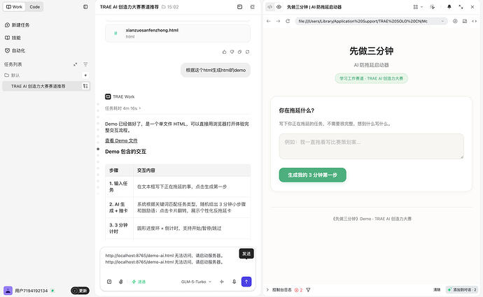Open the chat header window-panel icon
483x297 pixels.
pos(239,7)
